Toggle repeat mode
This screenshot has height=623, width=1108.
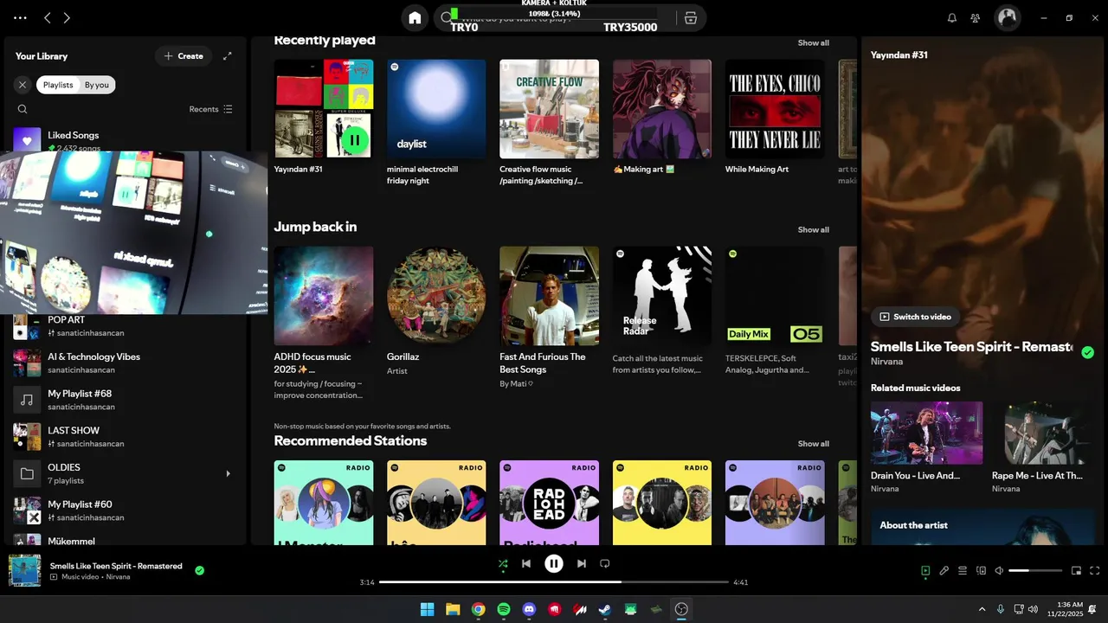(605, 563)
